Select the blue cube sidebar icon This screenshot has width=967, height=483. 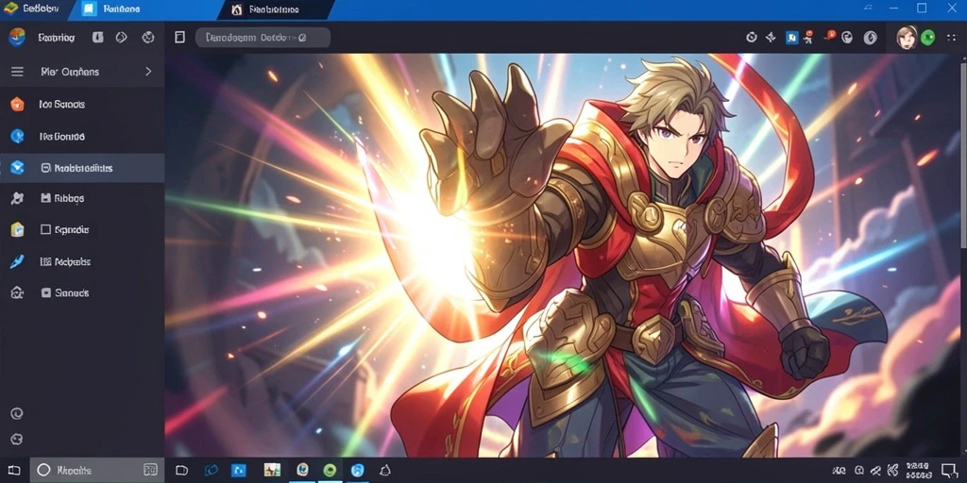point(17,168)
